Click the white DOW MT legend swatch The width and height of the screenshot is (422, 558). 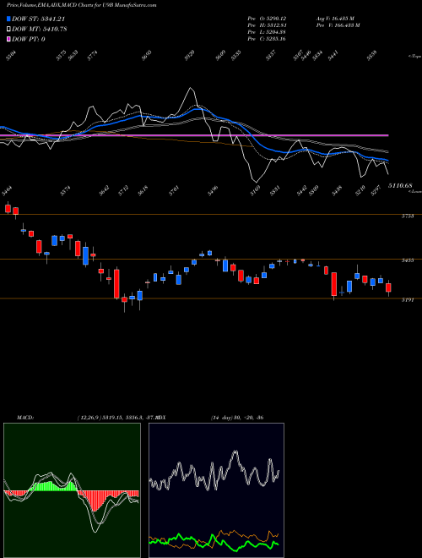9,30
